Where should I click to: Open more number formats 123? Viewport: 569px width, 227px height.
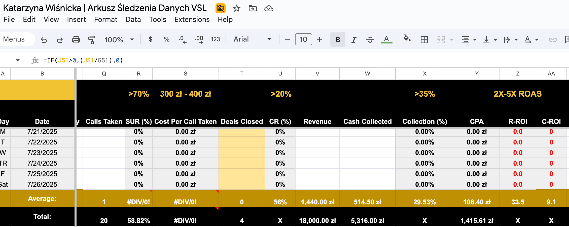point(215,39)
